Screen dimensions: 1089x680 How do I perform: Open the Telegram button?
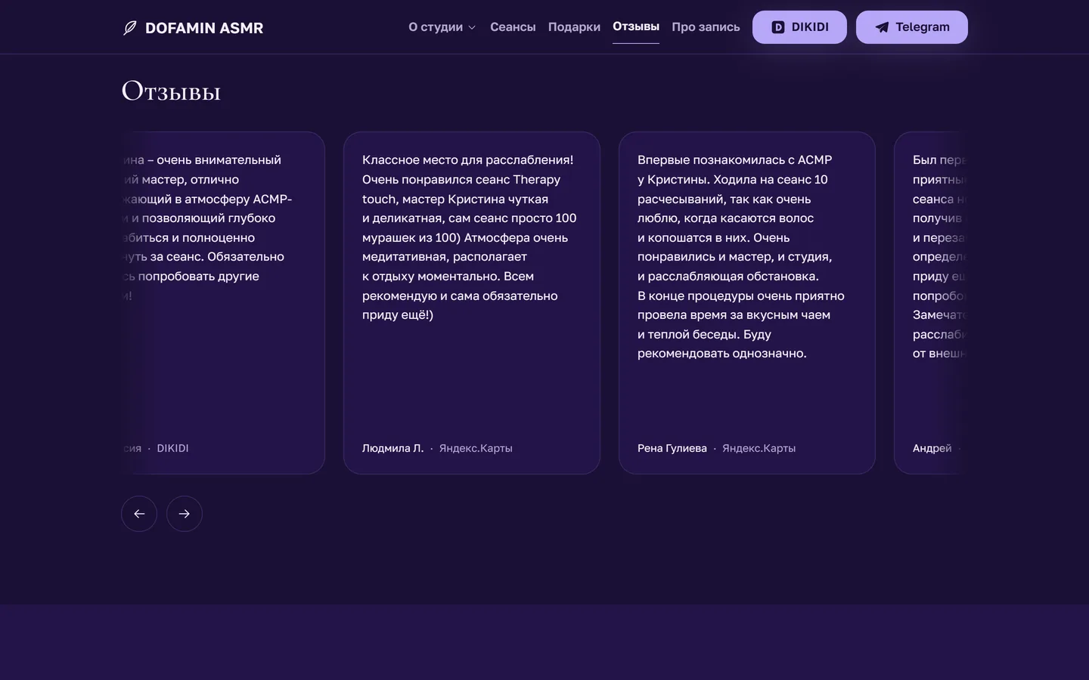912,27
